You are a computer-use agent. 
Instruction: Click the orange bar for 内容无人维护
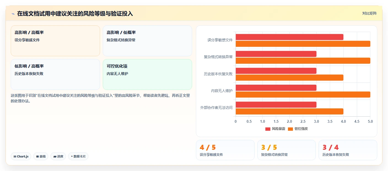click(x=303, y=94)
